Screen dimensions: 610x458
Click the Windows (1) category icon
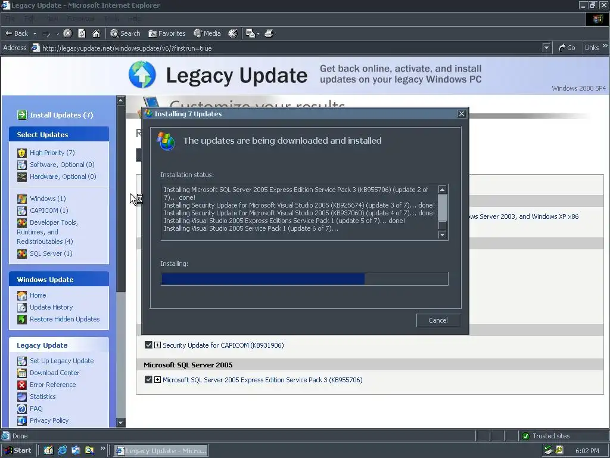22,199
